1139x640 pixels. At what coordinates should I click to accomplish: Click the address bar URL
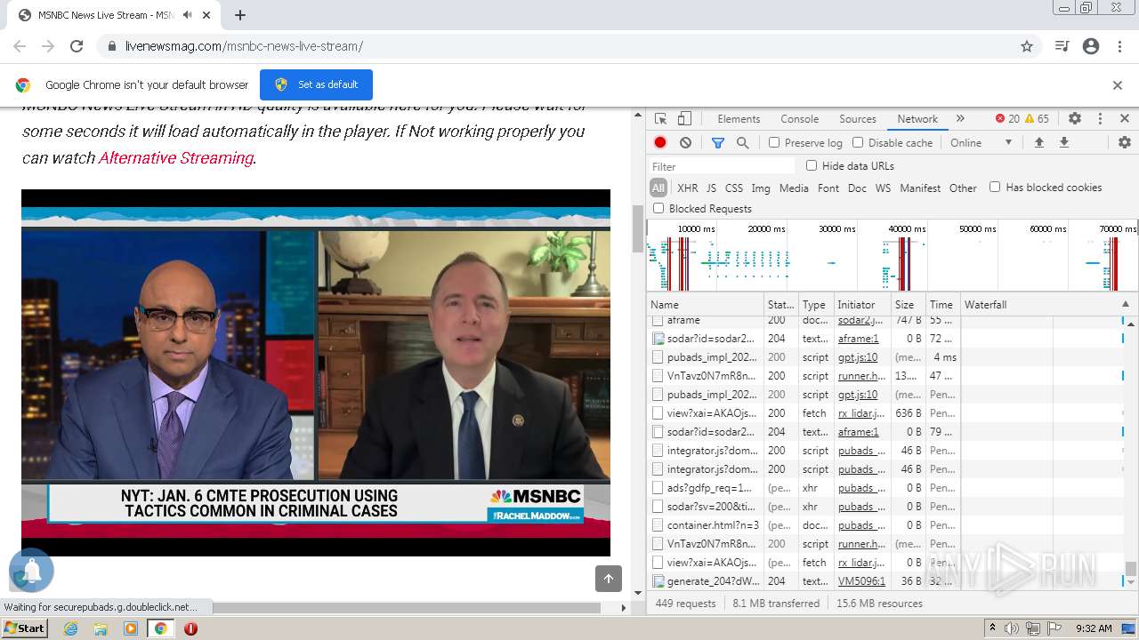[244, 46]
